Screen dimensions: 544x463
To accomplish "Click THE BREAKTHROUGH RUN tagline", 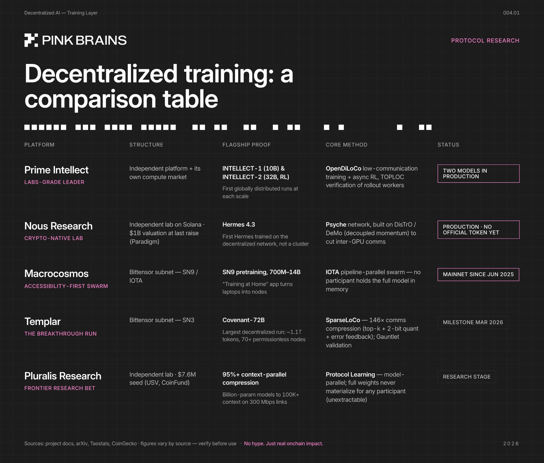I will (x=60, y=334).
